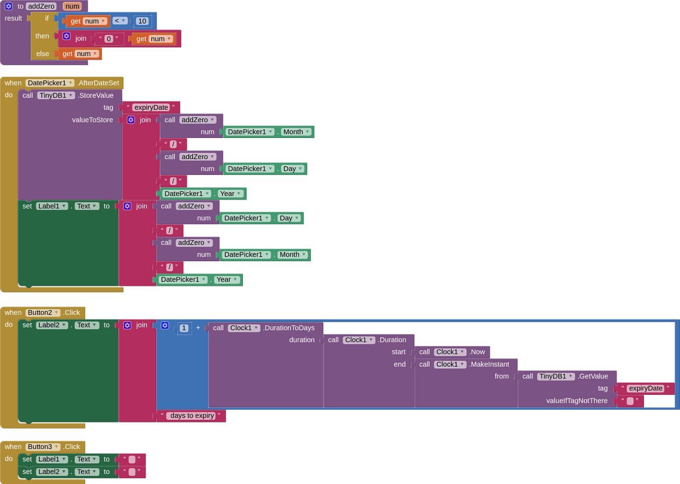Screen dimensions: 680x484
Task: Open Clock1 dropdown on the MakeInstant call
Action: tap(450, 364)
